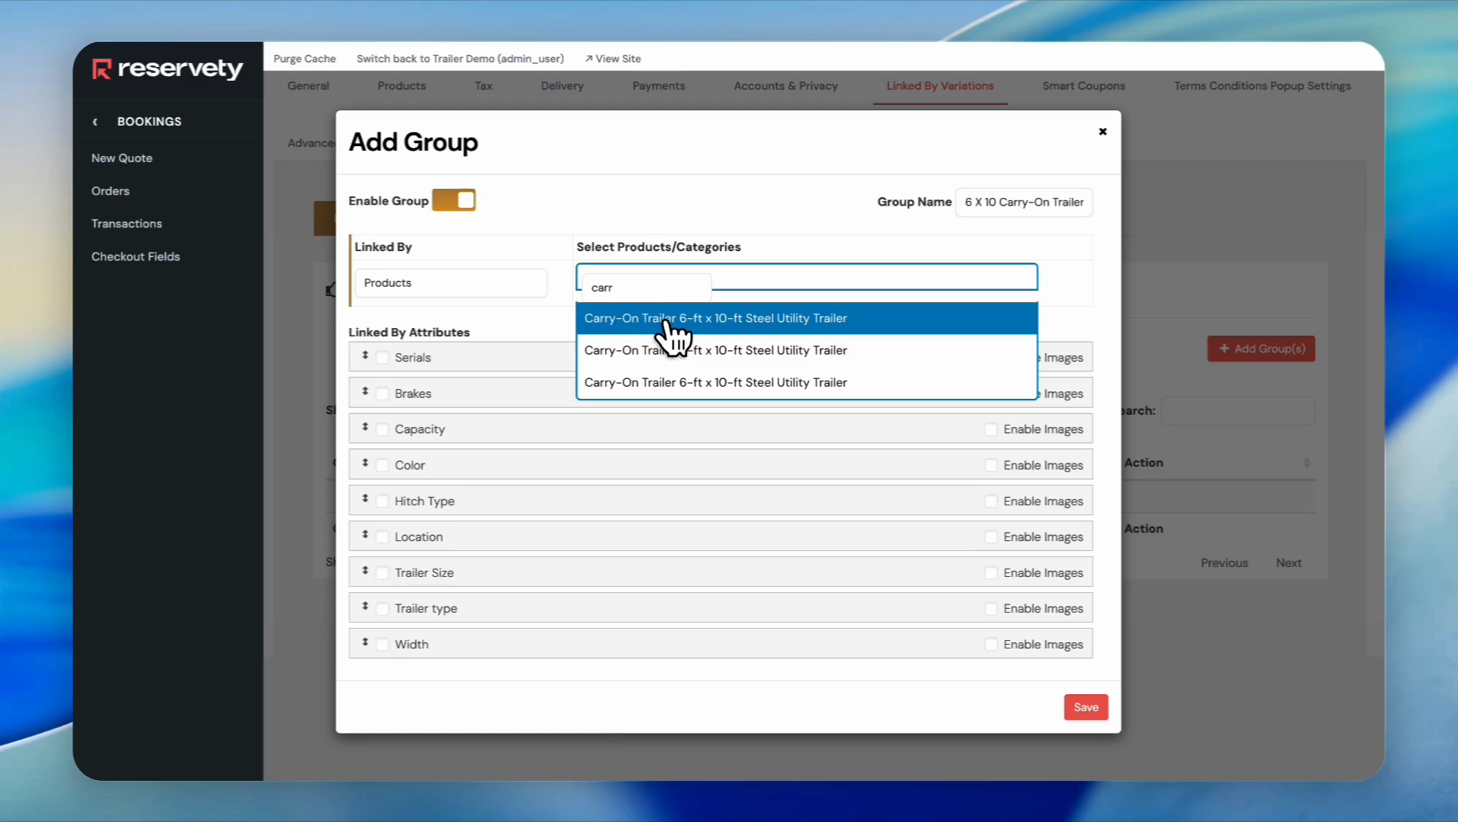The height and width of the screenshot is (822, 1458).
Task: Click the "Linked By Attributes" heading
Action: click(409, 333)
